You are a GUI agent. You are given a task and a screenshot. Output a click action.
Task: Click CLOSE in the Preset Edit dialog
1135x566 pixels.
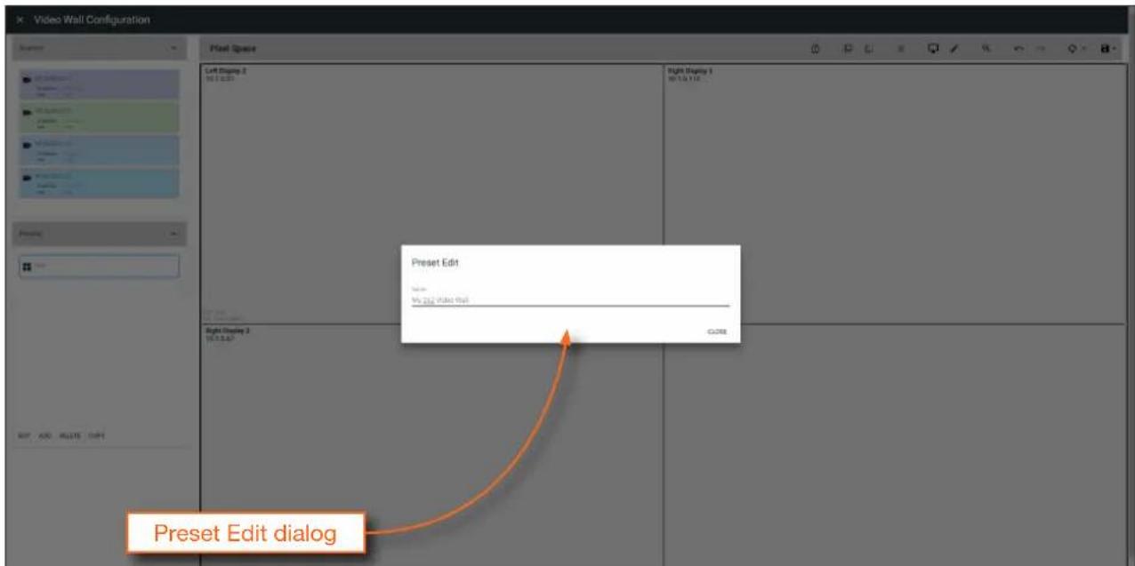[717, 331]
